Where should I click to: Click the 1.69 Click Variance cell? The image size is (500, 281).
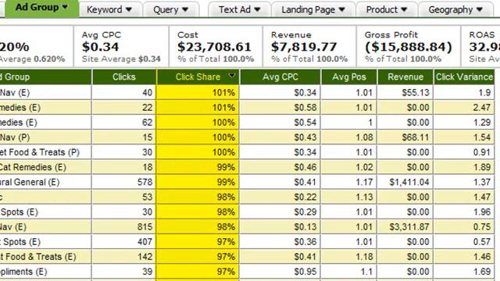464,272
